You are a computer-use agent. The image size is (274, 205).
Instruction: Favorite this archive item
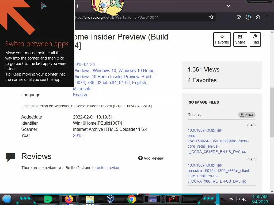tap(222, 40)
